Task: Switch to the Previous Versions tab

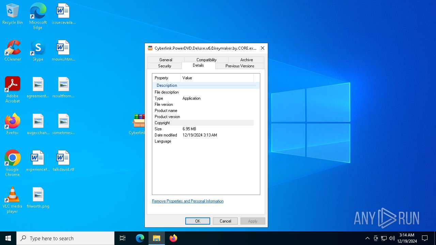Action: click(x=240, y=66)
